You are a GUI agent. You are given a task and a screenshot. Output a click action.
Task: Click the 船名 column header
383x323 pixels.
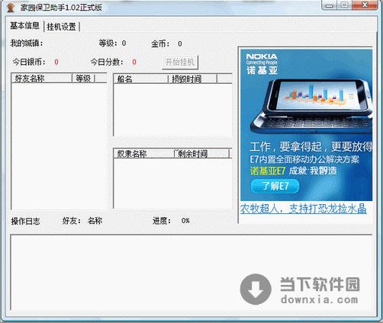click(140, 79)
